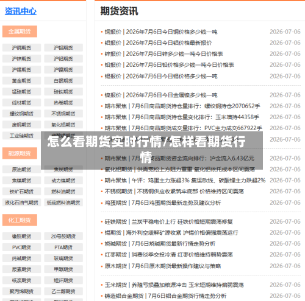Click the PTA期货 tag
Image resolution: width=305 pixels, height=301 pixels.
(x=63, y=247)
